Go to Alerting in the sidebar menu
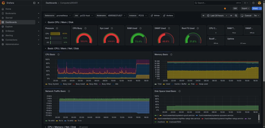This screenshot has height=128, width=265. [9, 35]
